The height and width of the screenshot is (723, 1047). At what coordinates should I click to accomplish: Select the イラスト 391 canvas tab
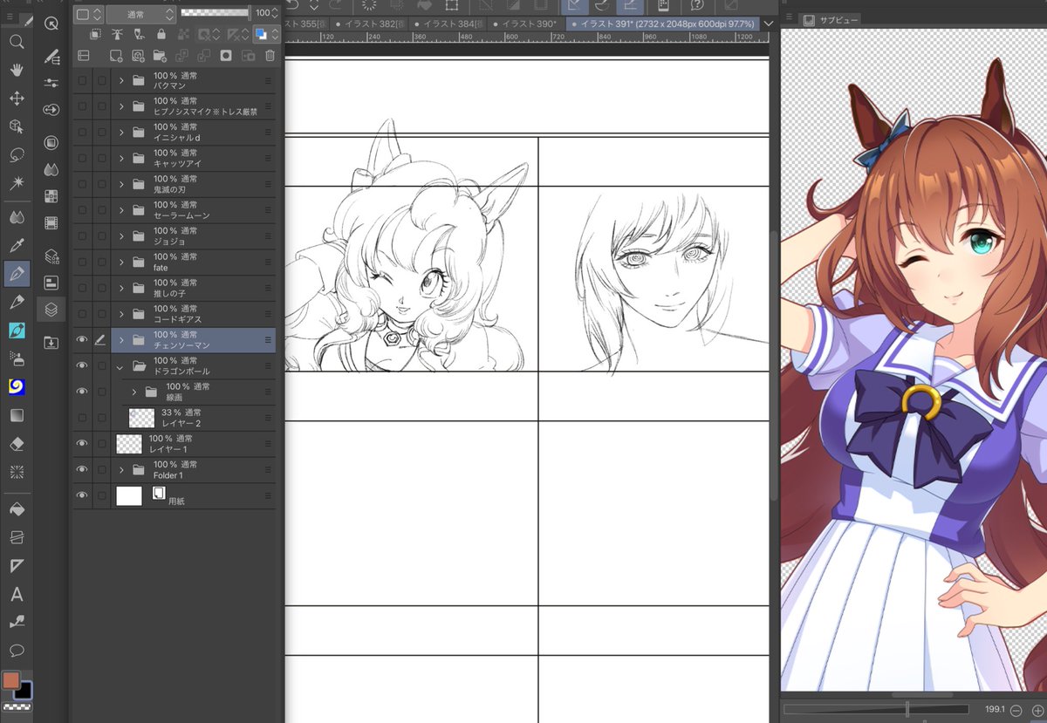pyautogui.click(x=663, y=24)
